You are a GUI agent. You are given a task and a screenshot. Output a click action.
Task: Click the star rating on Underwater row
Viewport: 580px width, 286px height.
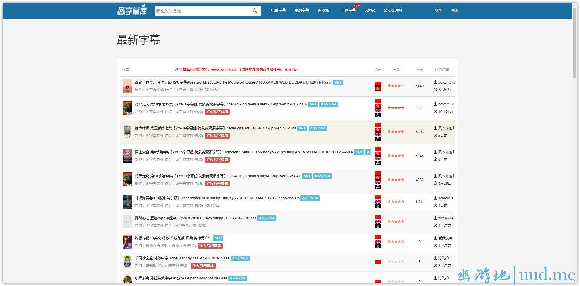(x=396, y=201)
